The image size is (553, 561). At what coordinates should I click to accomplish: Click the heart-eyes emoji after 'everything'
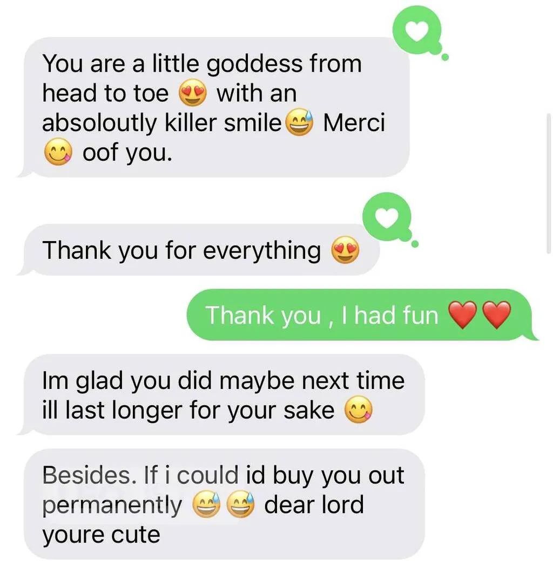(x=345, y=250)
